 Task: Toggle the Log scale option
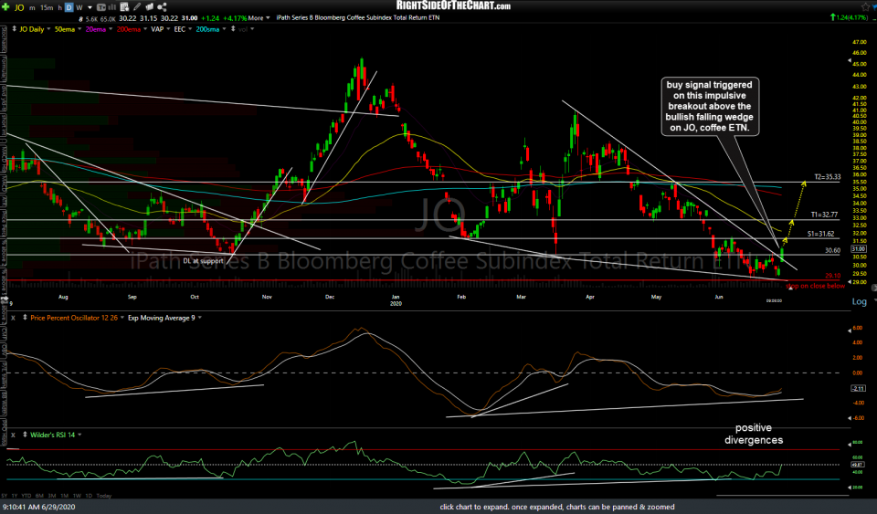tap(858, 301)
